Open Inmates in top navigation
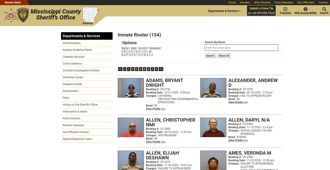This screenshot has height=170, width=330. tap(245, 2)
